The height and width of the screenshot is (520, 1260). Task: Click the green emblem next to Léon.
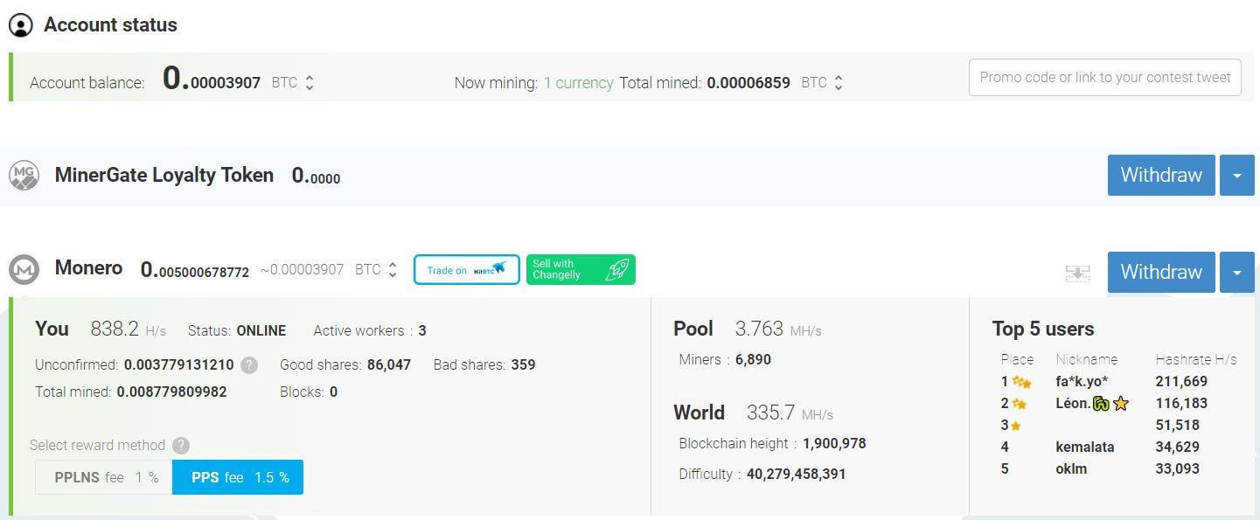1101,404
